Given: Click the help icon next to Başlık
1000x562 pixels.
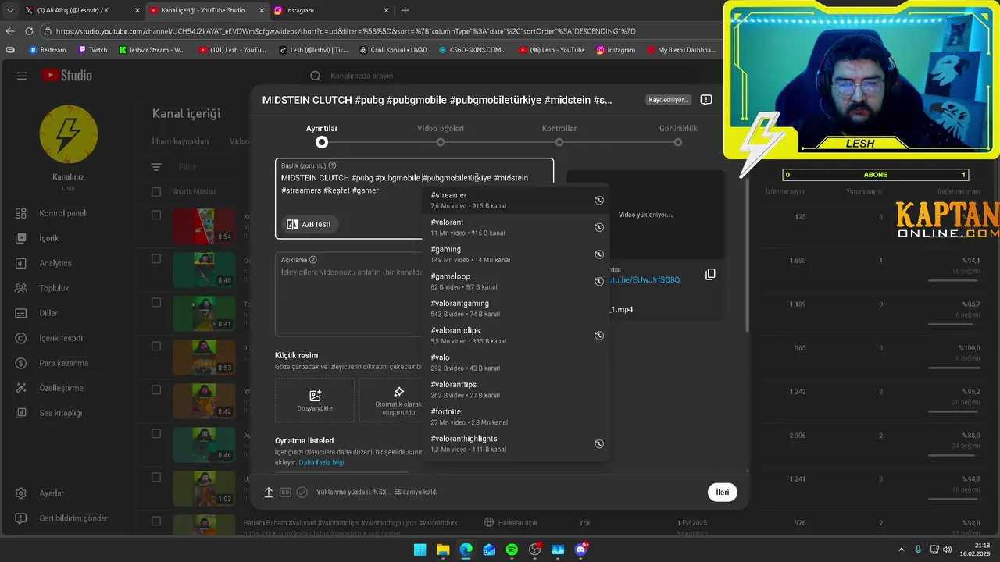Looking at the screenshot, I should click(332, 165).
